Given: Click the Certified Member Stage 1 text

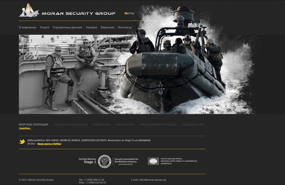Looking at the screenshot, I should coord(87,161).
